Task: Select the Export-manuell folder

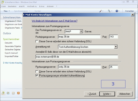Action: [11, 53]
